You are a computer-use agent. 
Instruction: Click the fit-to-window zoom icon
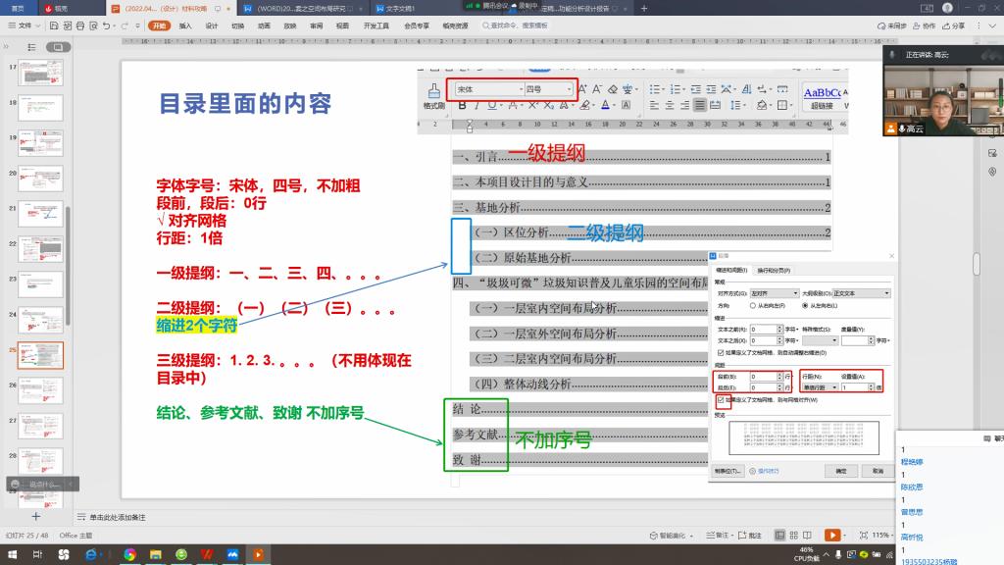[x=864, y=535]
